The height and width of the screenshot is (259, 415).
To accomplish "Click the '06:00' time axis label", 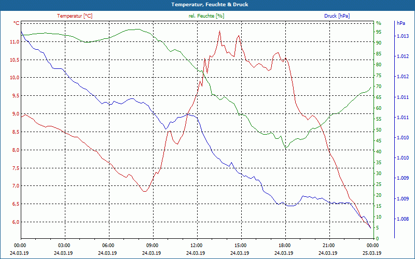I will coord(109,246).
